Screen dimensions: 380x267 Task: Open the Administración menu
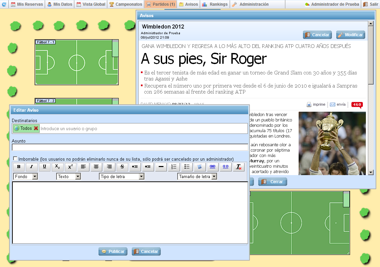pyautogui.click(x=250, y=4)
